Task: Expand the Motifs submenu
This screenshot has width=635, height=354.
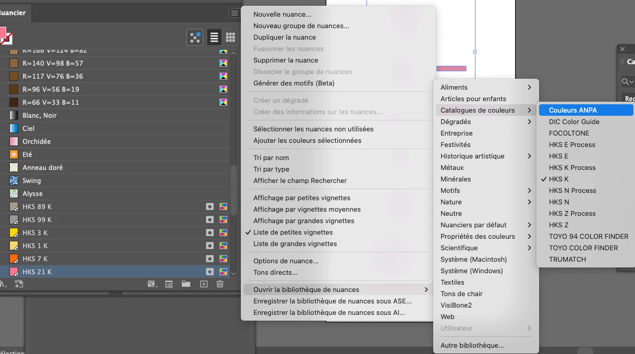Action: point(486,191)
